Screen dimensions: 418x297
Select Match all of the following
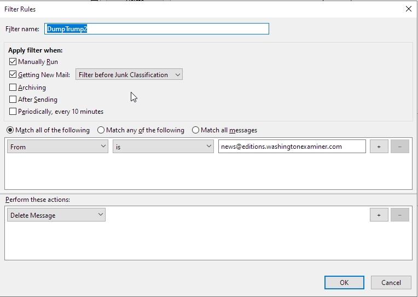pyautogui.click(x=10, y=130)
